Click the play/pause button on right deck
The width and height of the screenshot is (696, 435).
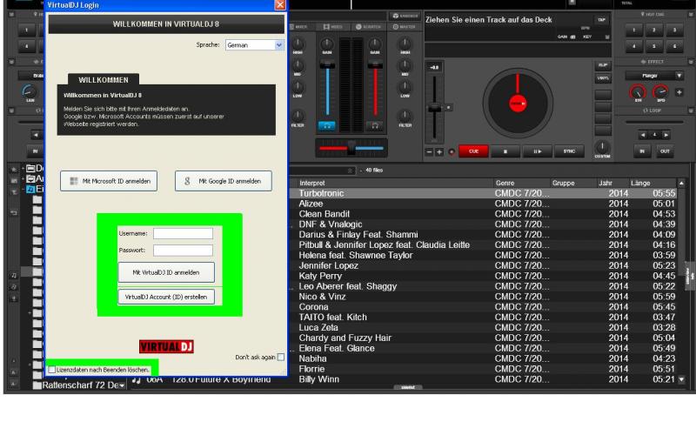pyautogui.click(x=537, y=151)
